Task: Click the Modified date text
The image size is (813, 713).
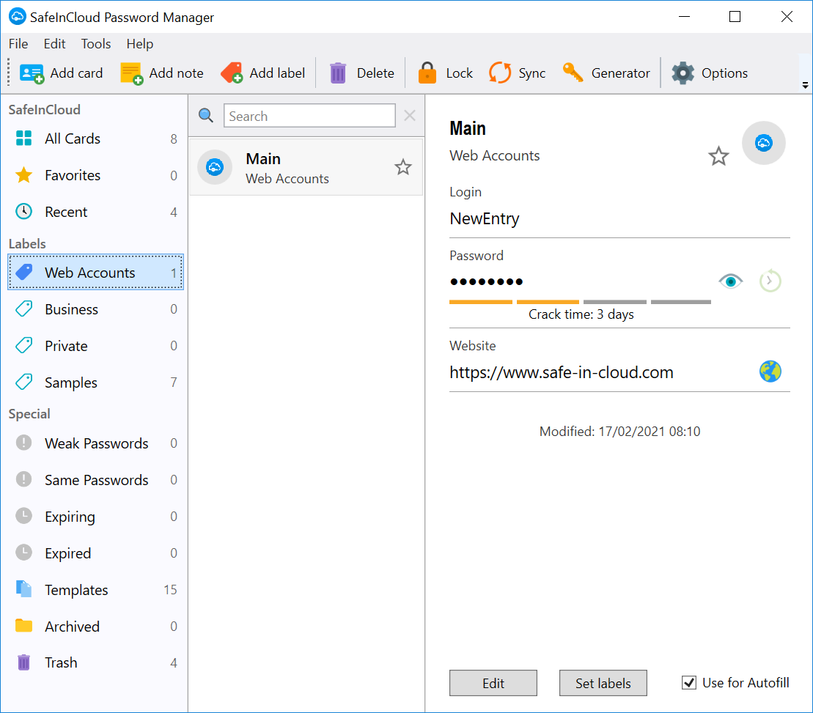Action: click(x=619, y=431)
